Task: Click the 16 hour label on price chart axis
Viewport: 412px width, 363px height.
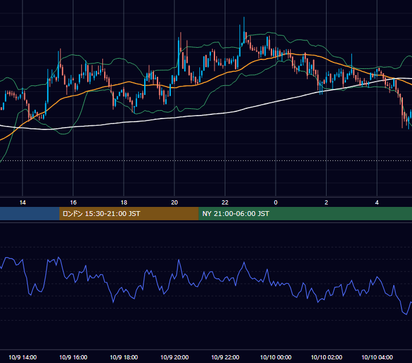Action: pos(73,203)
